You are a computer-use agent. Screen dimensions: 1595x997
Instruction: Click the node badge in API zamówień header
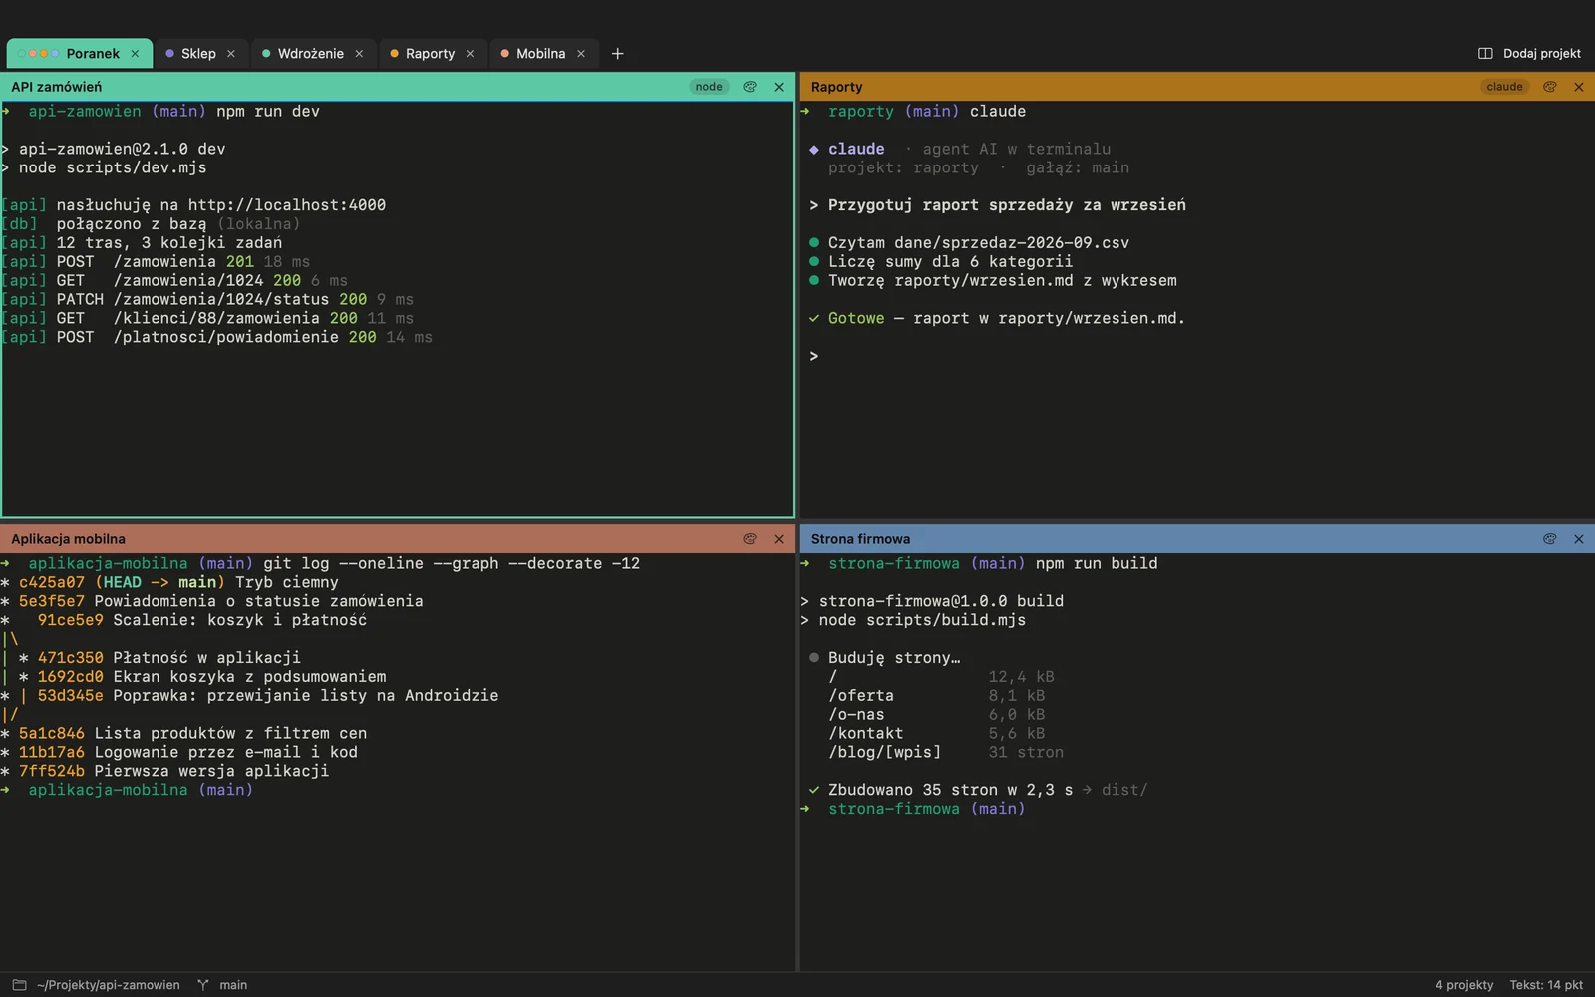[709, 87]
